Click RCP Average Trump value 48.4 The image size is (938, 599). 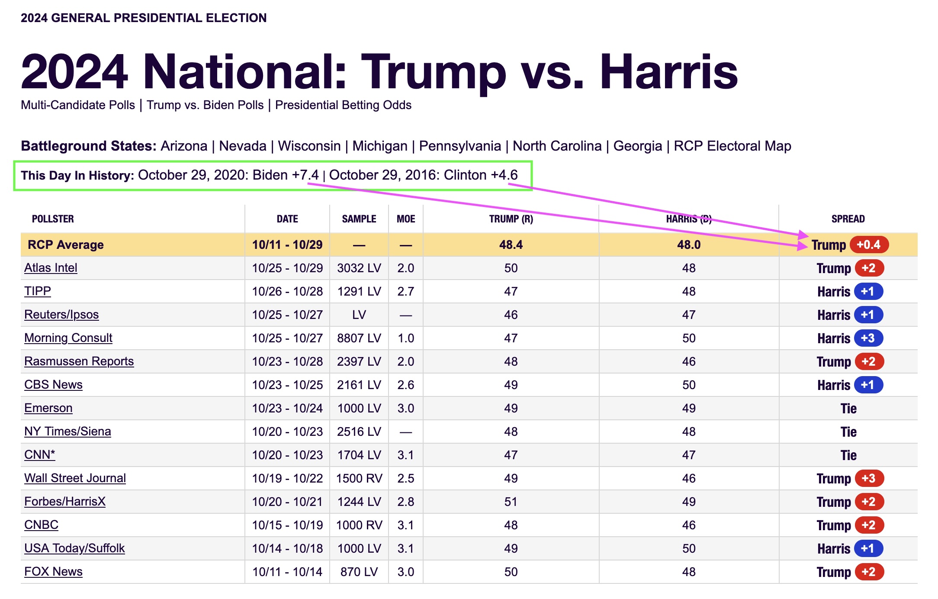[x=511, y=245]
